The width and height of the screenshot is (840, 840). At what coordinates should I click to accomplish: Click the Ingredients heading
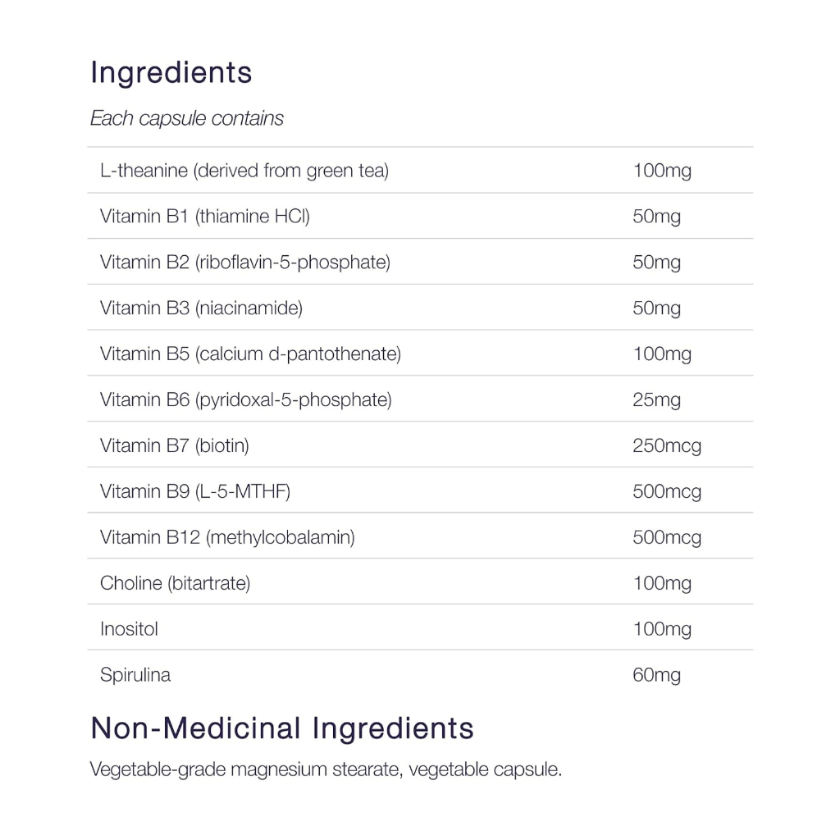(x=171, y=73)
